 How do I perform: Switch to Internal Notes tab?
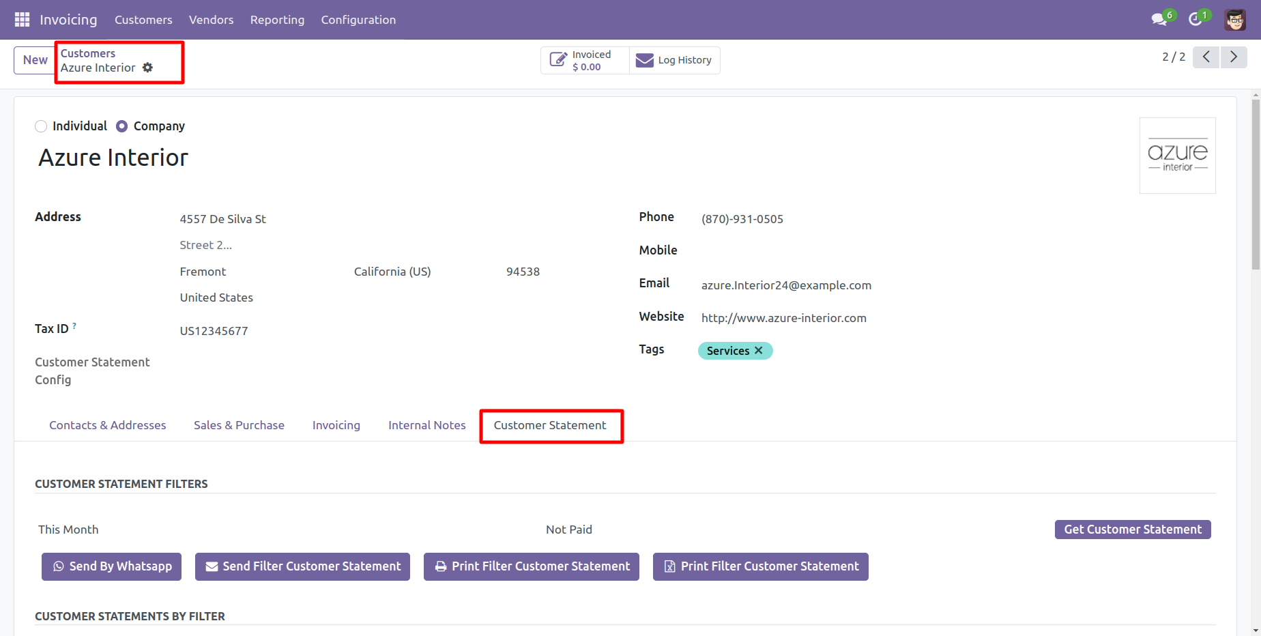[x=427, y=425]
